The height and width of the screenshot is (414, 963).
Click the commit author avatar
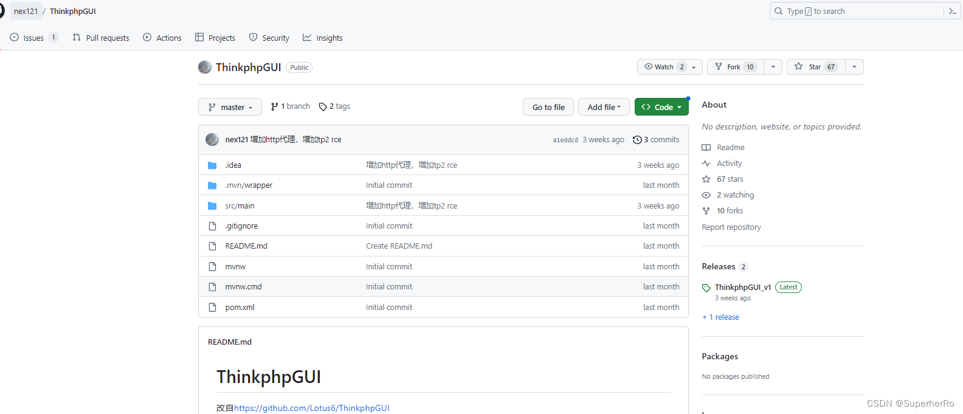click(212, 140)
